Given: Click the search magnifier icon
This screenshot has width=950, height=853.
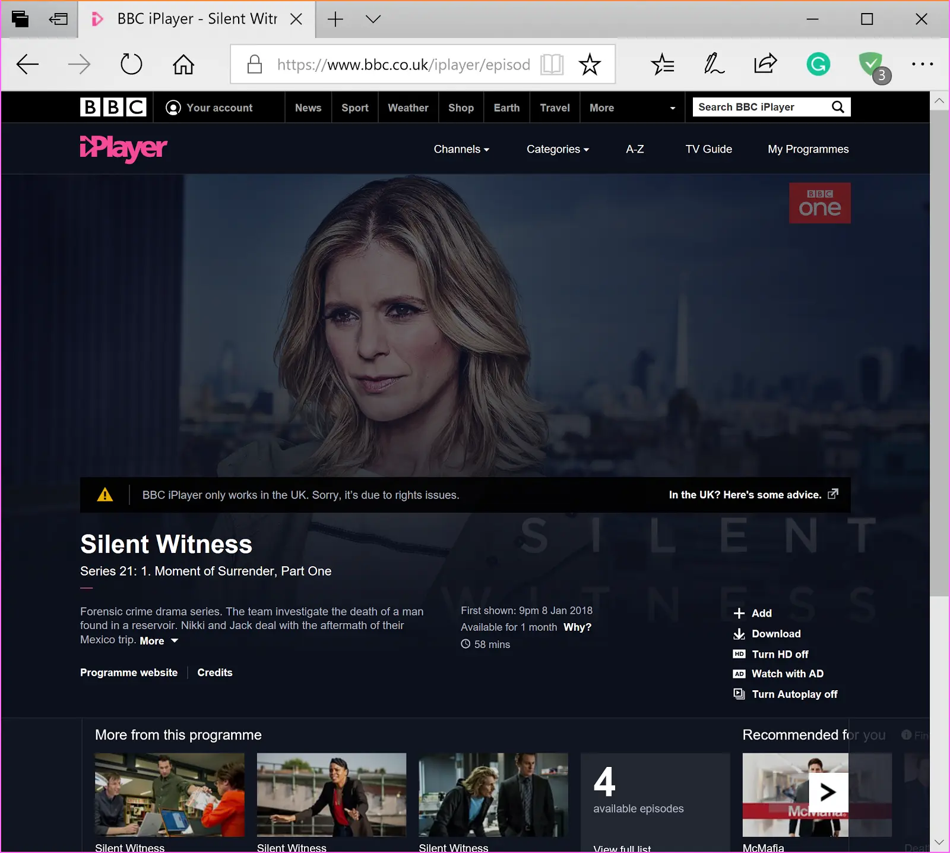Looking at the screenshot, I should (x=838, y=107).
